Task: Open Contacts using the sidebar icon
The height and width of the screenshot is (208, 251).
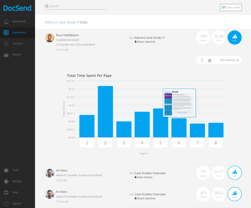Action: point(6,43)
